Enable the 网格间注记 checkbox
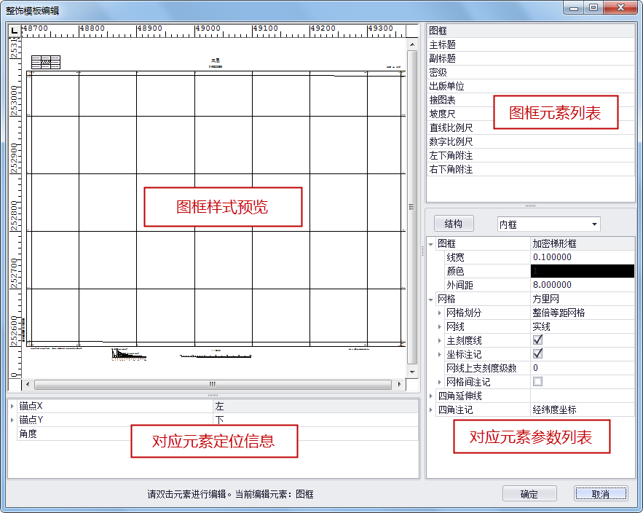 (x=537, y=382)
